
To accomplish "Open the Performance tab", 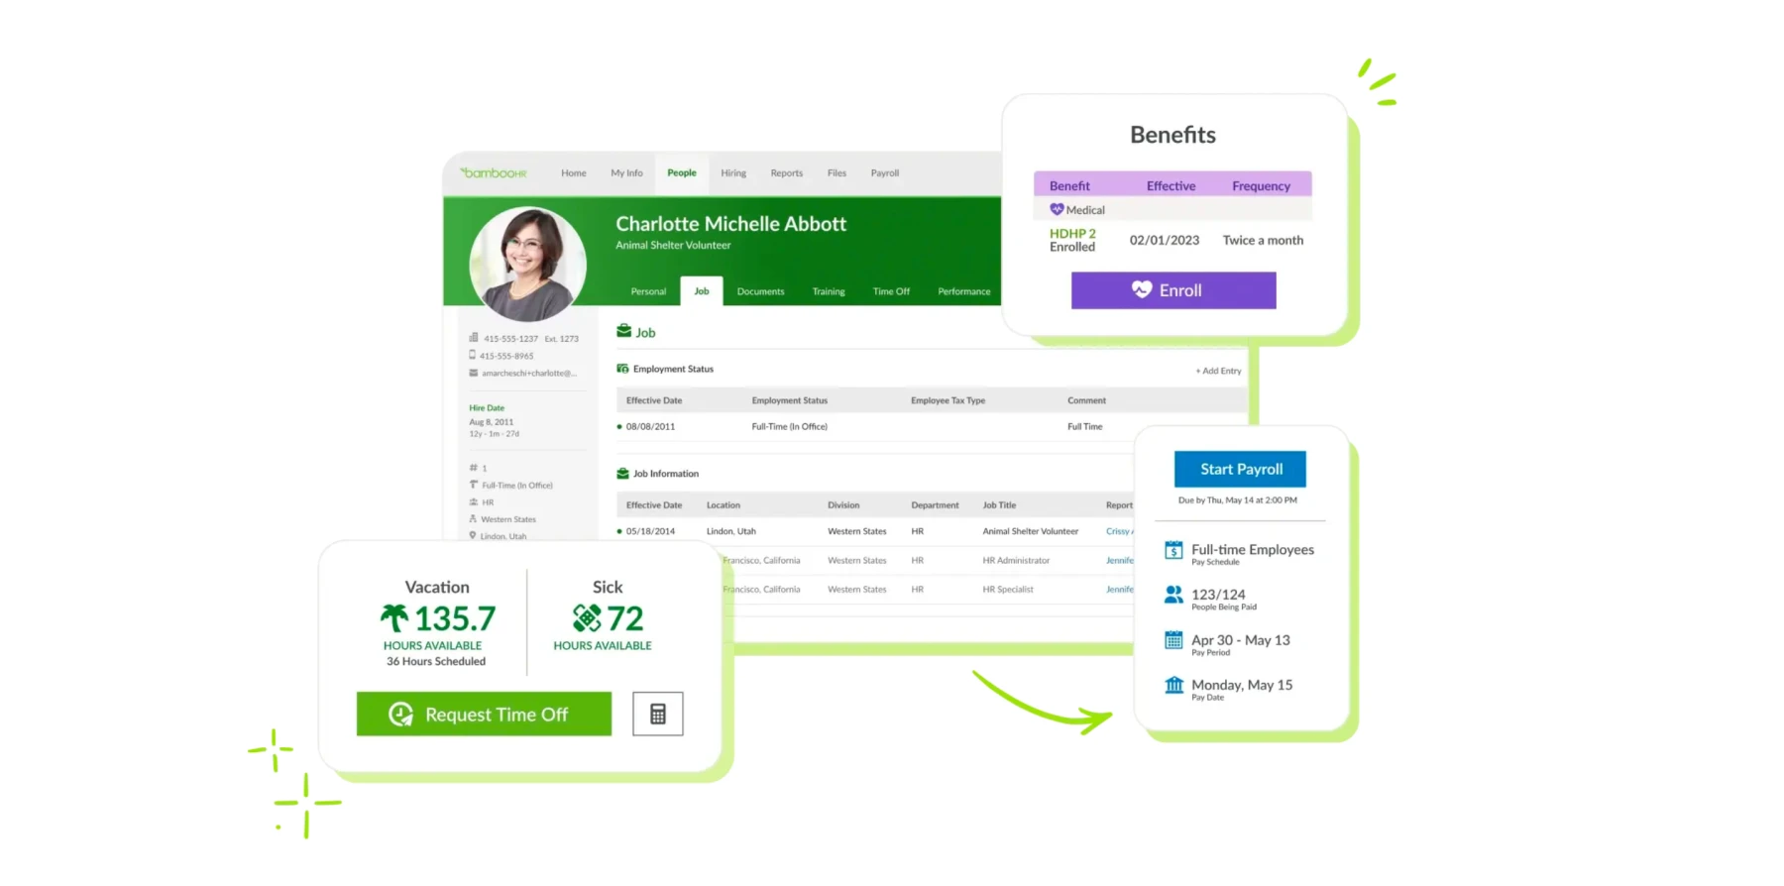I will coord(964,291).
